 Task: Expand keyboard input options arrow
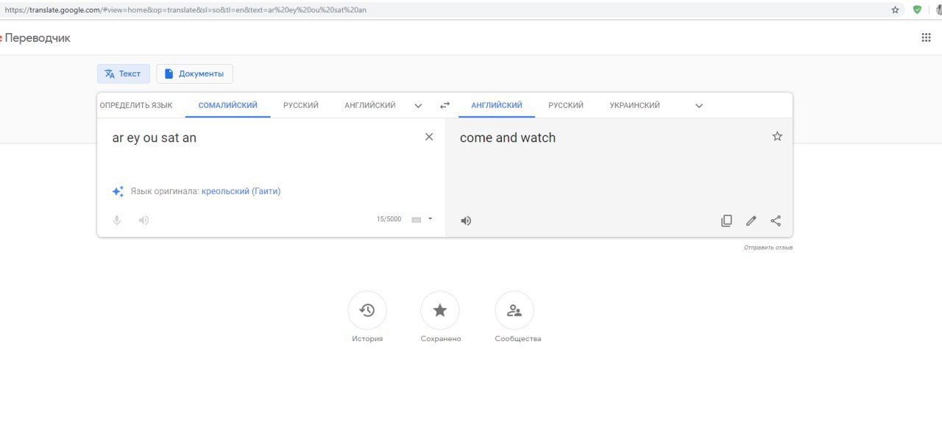431,218
